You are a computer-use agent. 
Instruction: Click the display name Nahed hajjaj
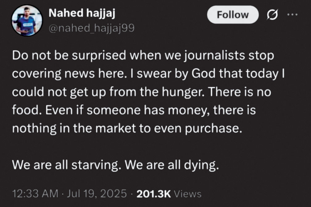pos(82,14)
